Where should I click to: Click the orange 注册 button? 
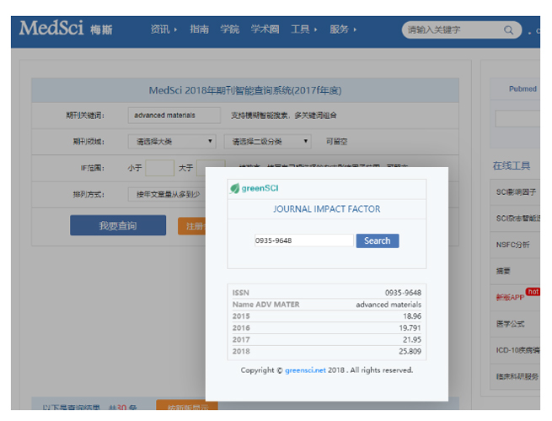point(192,226)
